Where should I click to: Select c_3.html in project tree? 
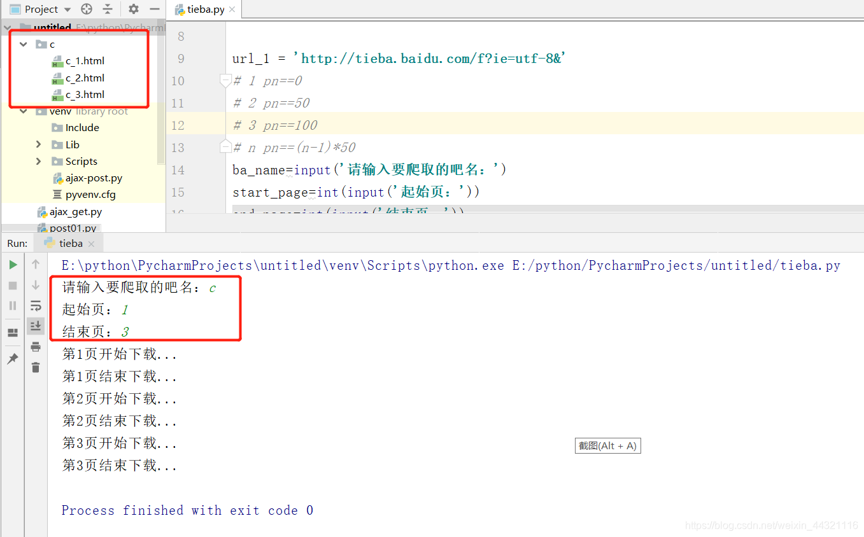[x=85, y=94]
